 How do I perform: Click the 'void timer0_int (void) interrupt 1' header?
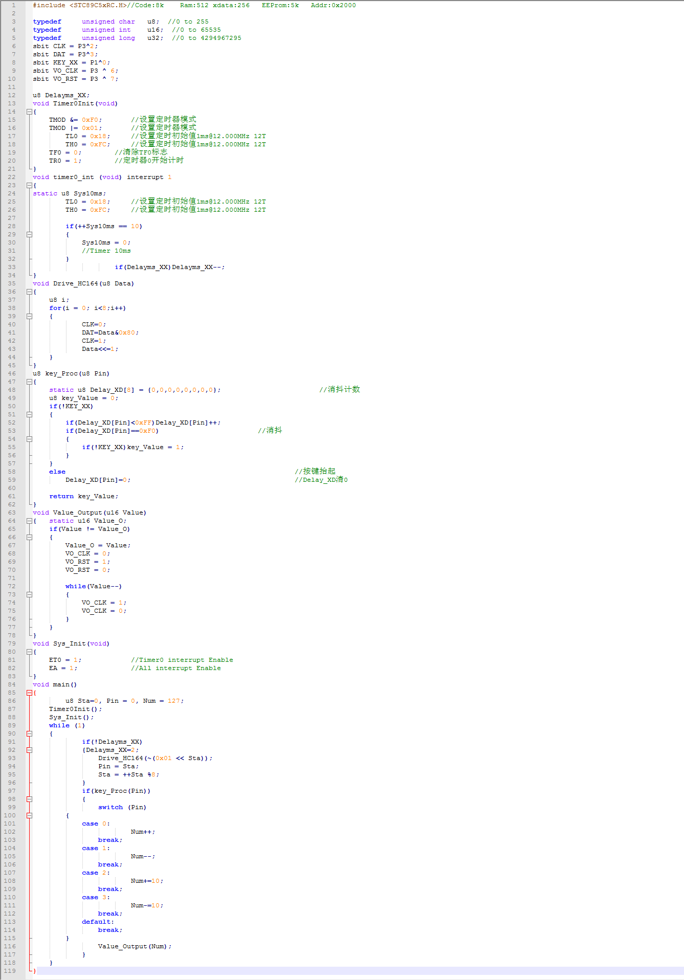click(102, 177)
